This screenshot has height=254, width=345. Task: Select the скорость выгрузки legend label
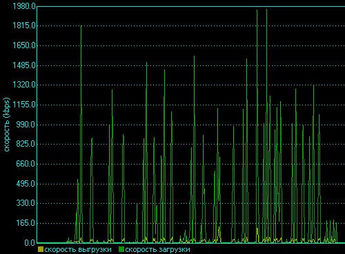(x=78, y=250)
